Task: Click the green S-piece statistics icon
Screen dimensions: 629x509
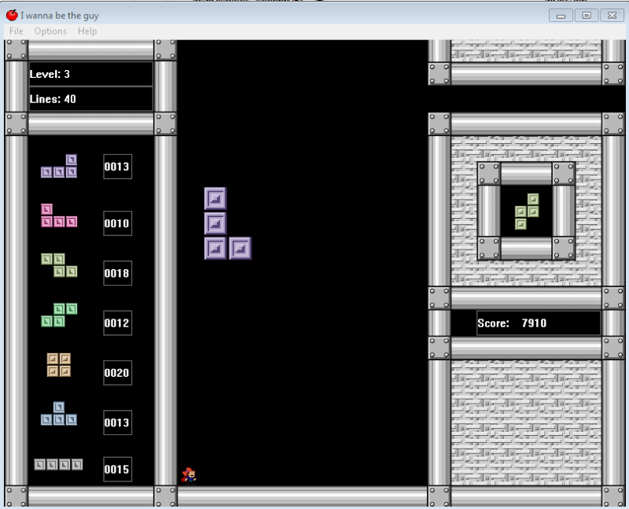Action: point(59,315)
